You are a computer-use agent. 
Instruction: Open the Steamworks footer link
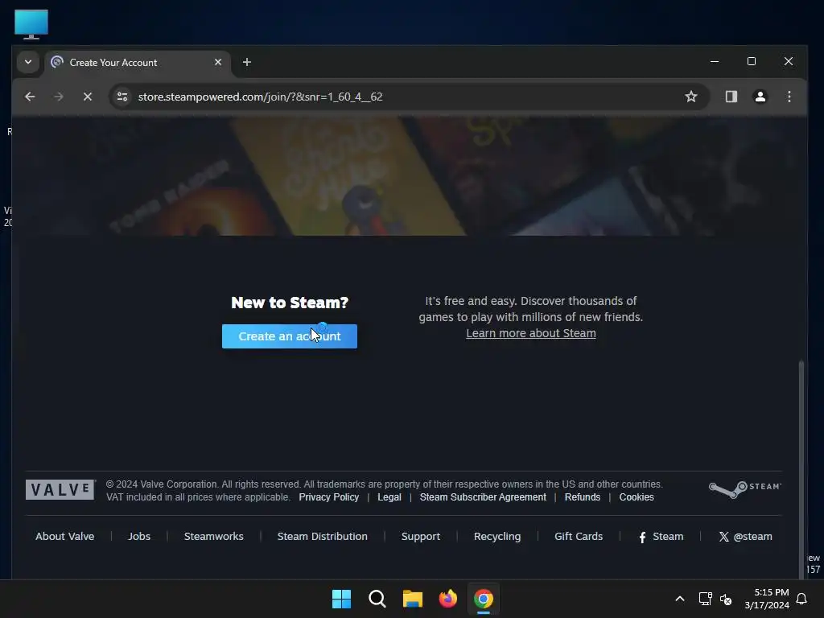coord(214,537)
